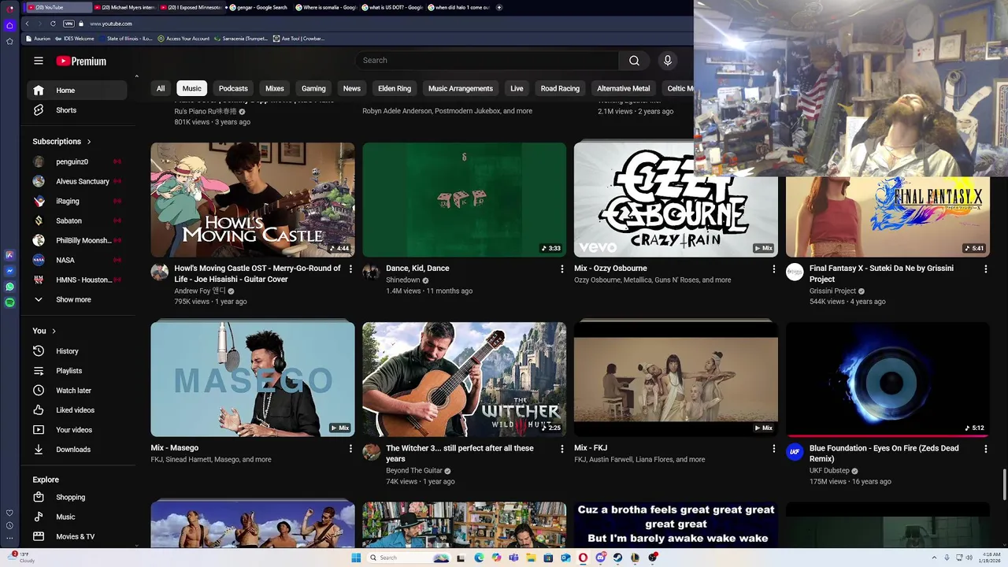The height and width of the screenshot is (567, 1008).
Task: Click the YouTube search input field
Action: [x=487, y=60]
